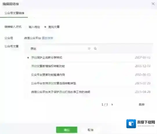This screenshot has height=134, width=157.
Task: Click the 跳转 page jump button
Action: pyautogui.click(x=142, y=105)
